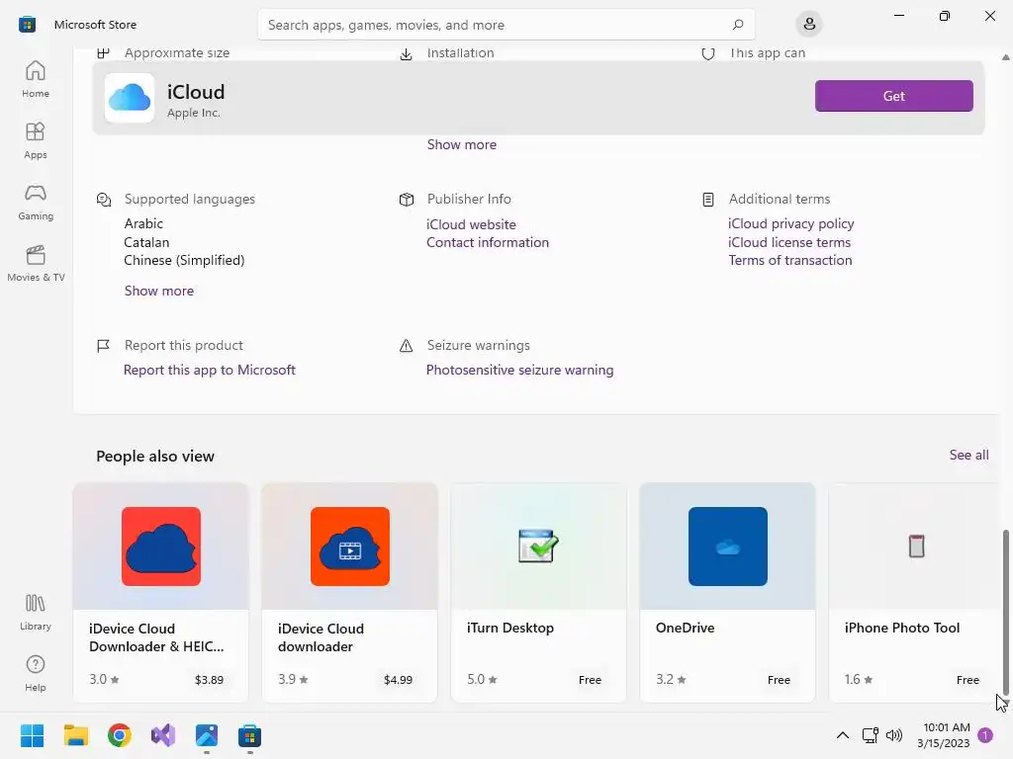
Task: Click the Additional terms document icon
Action: coord(708,200)
